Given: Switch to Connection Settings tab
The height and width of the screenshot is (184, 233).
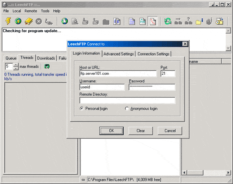Looking at the screenshot, I should 153,54.
